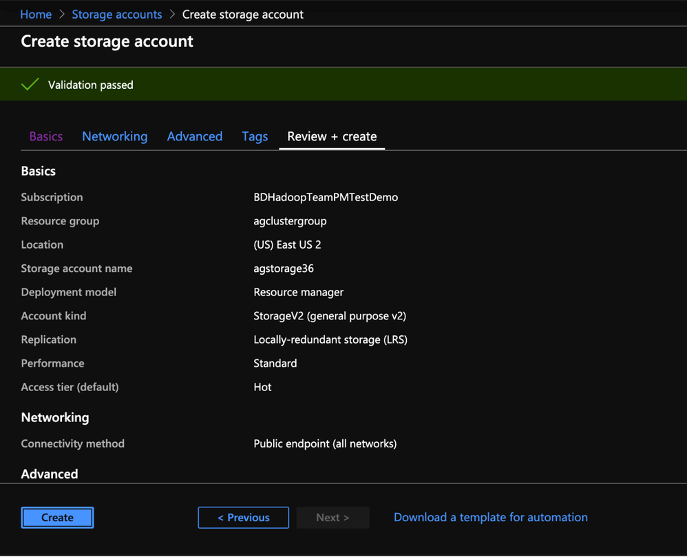Click the Networking section heading

[55, 417]
